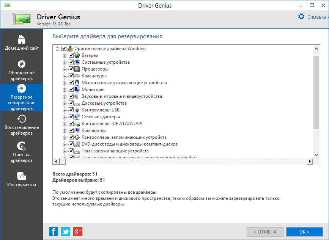Open the Очистка драйверов section

[x=22, y=152]
